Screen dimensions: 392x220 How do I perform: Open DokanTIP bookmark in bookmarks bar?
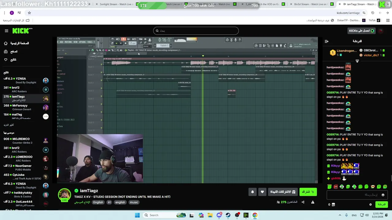pos(351,20)
